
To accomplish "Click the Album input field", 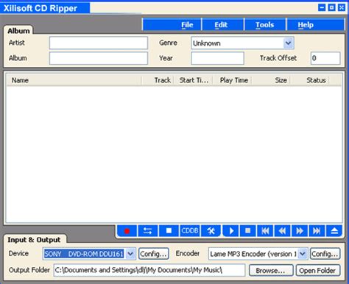I will pos(99,58).
